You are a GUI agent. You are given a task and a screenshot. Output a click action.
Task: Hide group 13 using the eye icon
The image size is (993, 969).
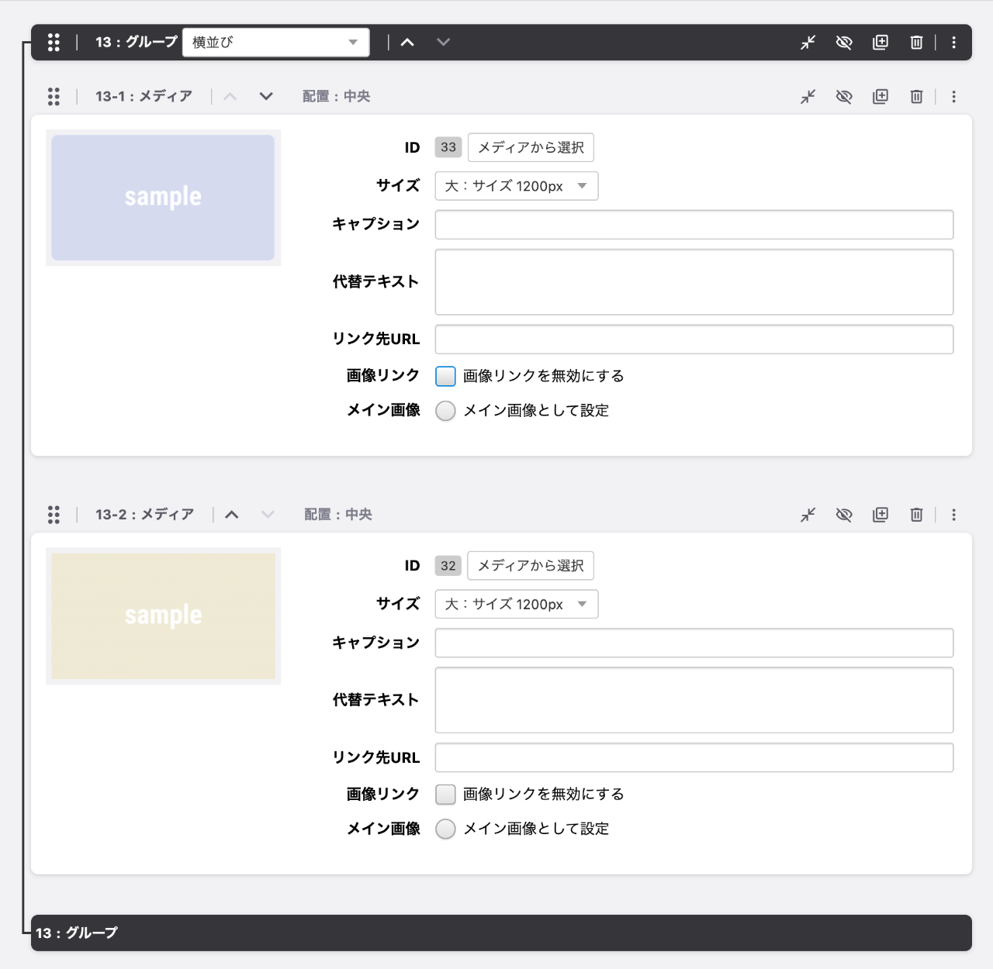(844, 42)
